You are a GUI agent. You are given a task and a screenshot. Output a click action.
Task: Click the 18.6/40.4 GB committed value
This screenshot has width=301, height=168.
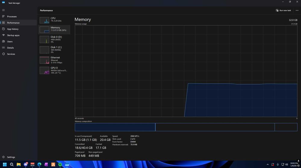point(84,148)
